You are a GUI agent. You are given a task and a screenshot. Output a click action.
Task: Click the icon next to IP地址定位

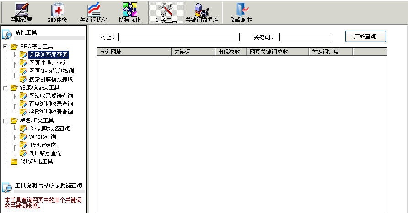(x=23, y=145)
